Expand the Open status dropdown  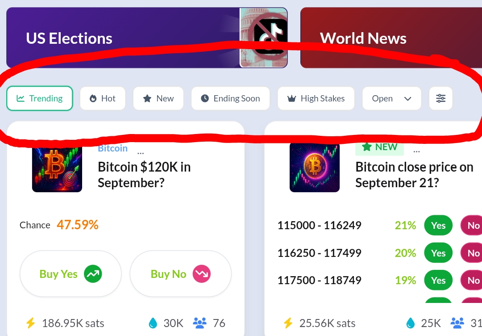(x=392, y=98)
